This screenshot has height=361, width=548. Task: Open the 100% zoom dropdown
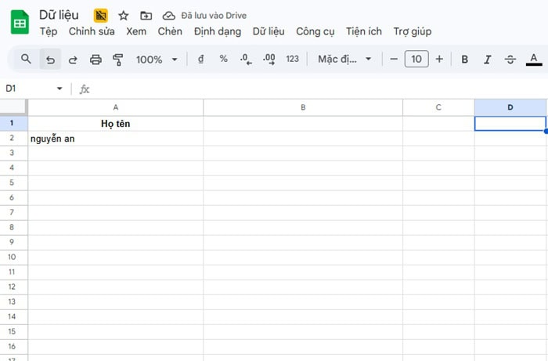(157, 59)
